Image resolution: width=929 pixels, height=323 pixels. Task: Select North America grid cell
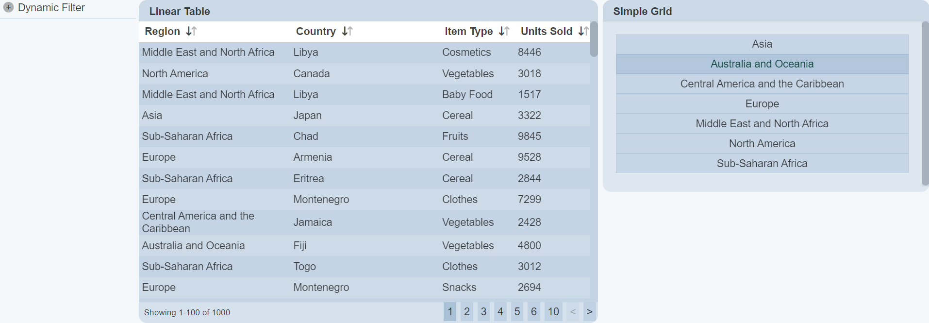(762, 144)
